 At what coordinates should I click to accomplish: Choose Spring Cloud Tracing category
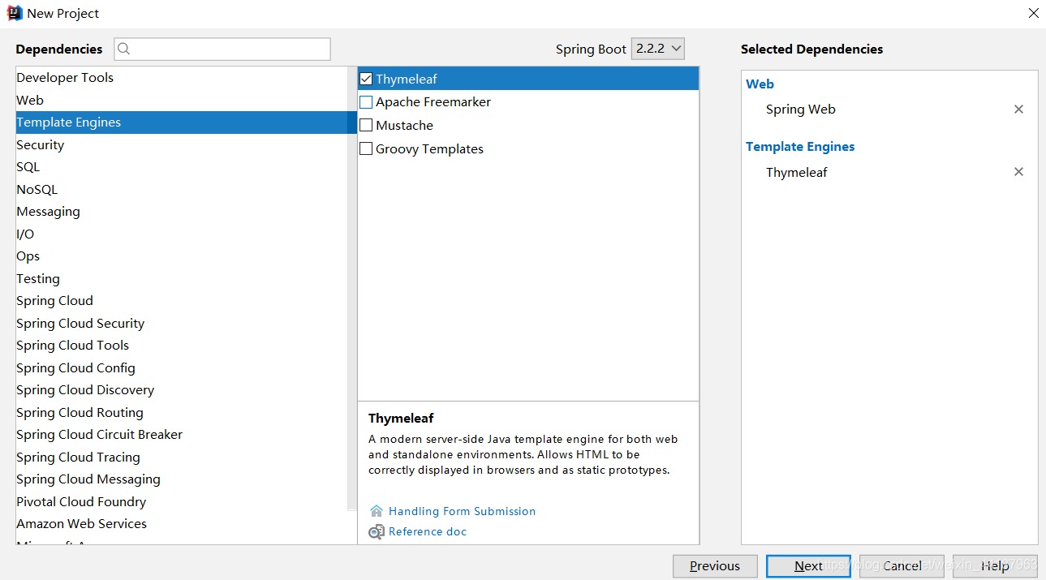(x=183, y=458)
